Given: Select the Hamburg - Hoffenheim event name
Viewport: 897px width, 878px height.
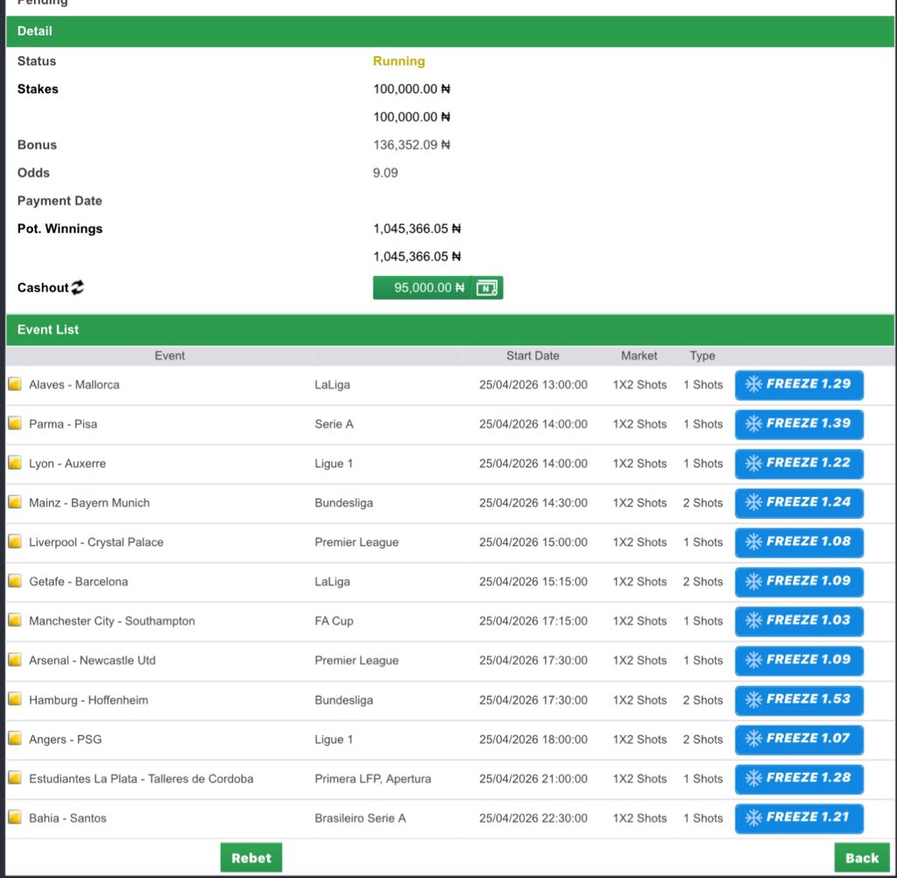Looking at the screenshot, I should [x=88, y=700].
